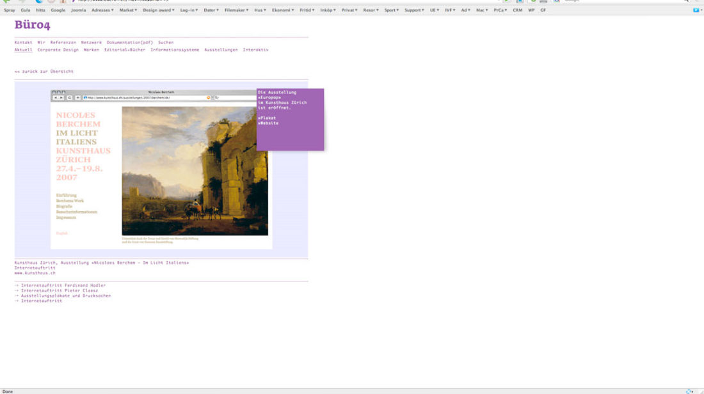The image size is (704, 394).
Task: Select the Aktuell category
Action: click(23, 50)
